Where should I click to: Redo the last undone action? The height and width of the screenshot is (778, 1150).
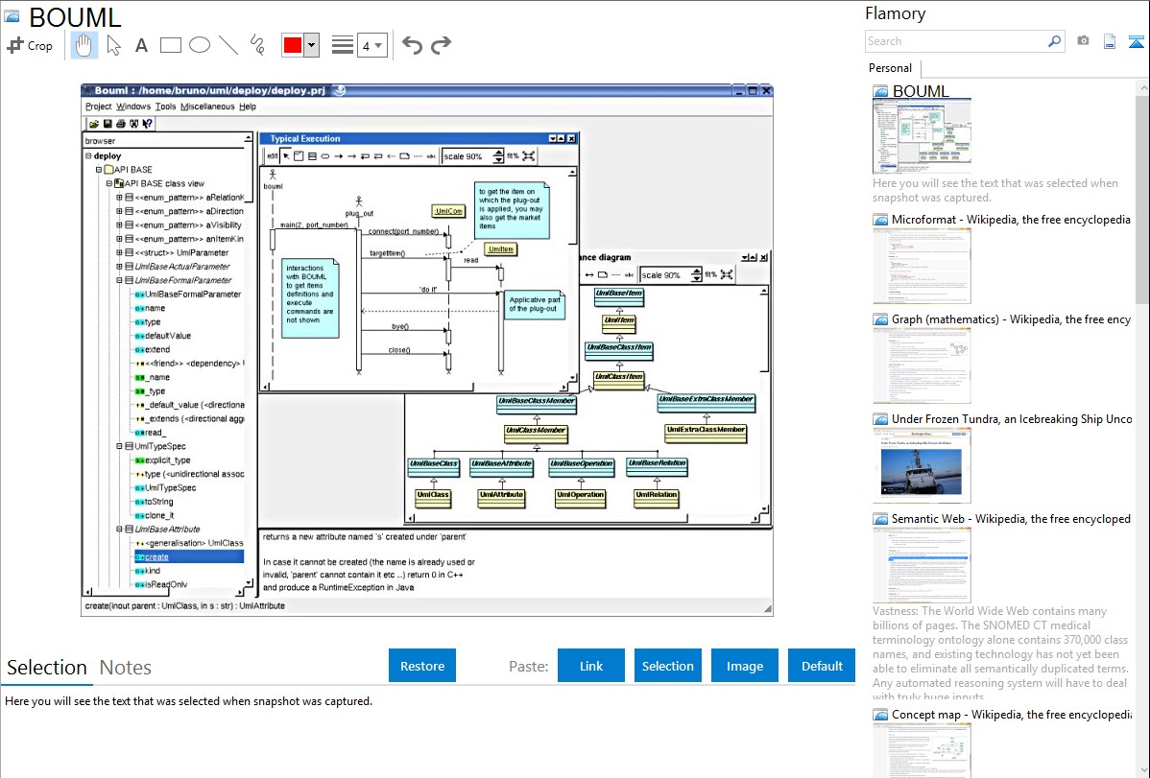tap(441, 45)
